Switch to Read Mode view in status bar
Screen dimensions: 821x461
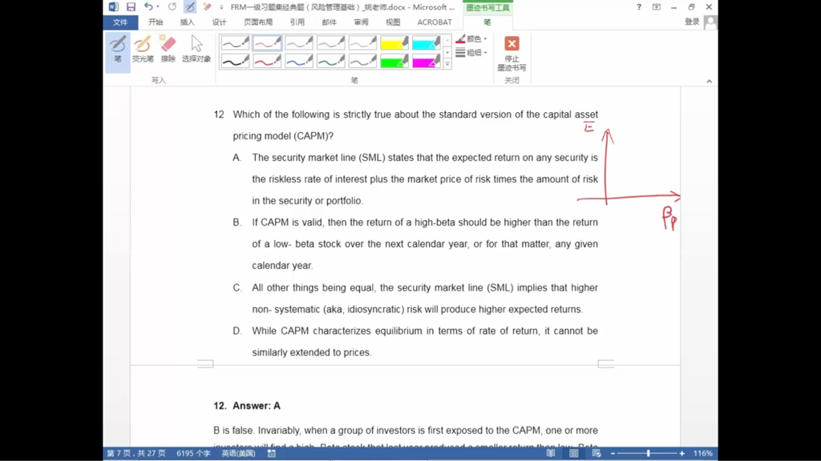click(x=551, y=453)
